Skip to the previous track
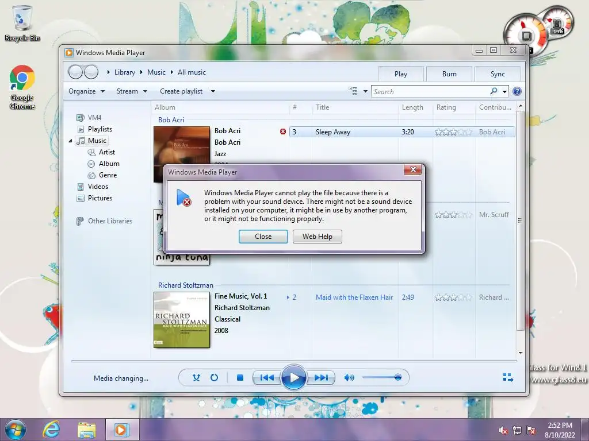 point(267,378)
